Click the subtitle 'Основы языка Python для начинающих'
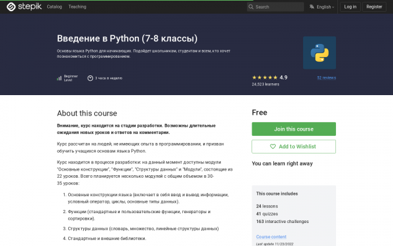393x246 pixels. (143, 54)
